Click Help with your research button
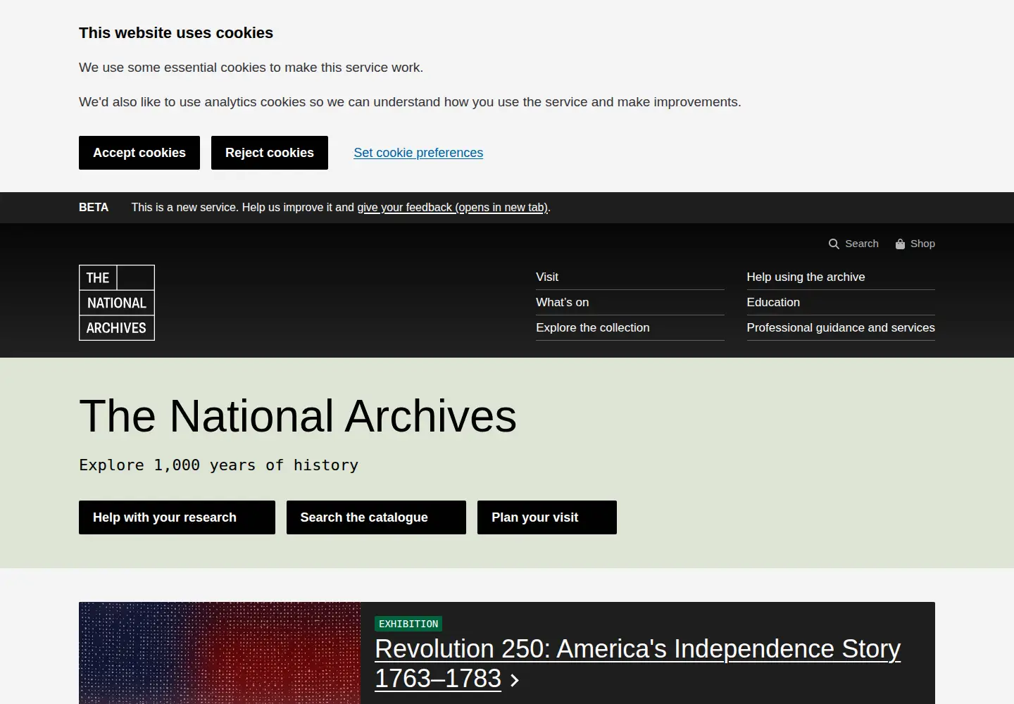 click(x=177, y=517)
